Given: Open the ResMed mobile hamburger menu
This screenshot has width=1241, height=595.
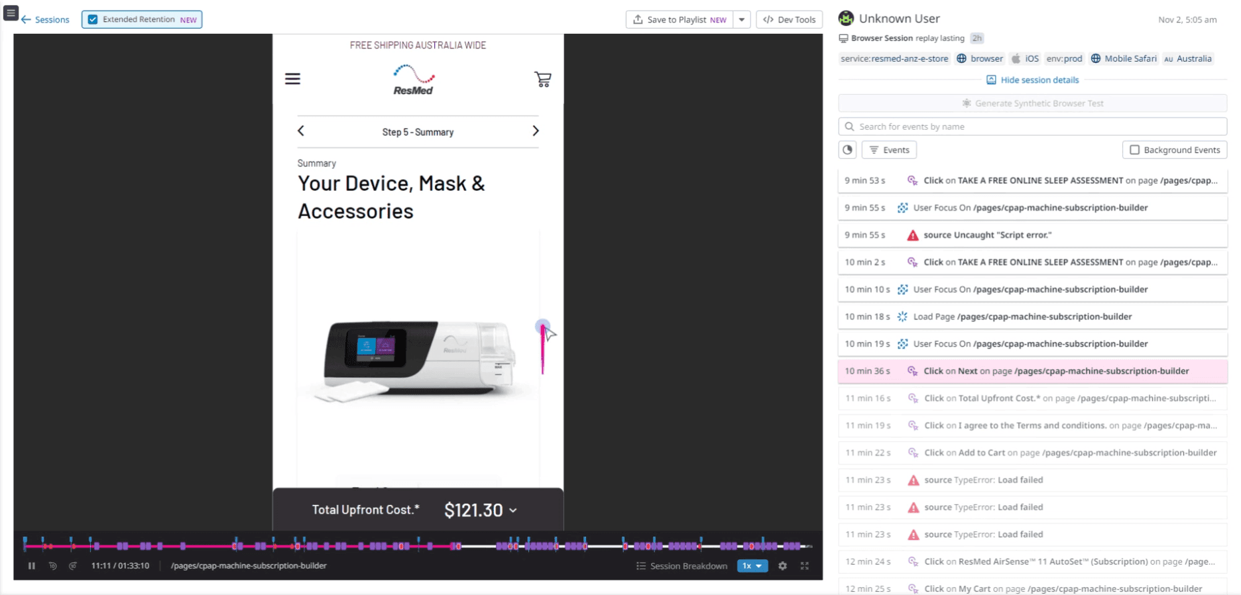Looking at the screenshot, I should [x=292, y=79].
